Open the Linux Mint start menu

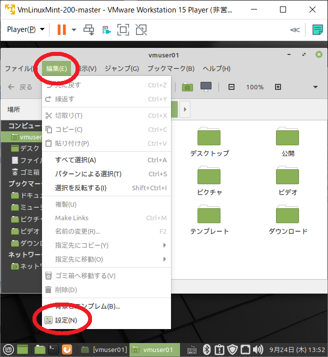click(x=8, y=350)
